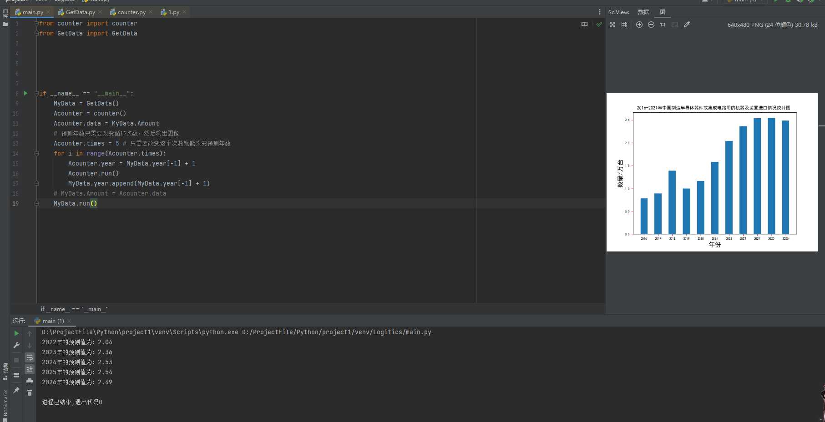Zoom in on the plot image
The image size is (825, 422).
coord(639,25)
